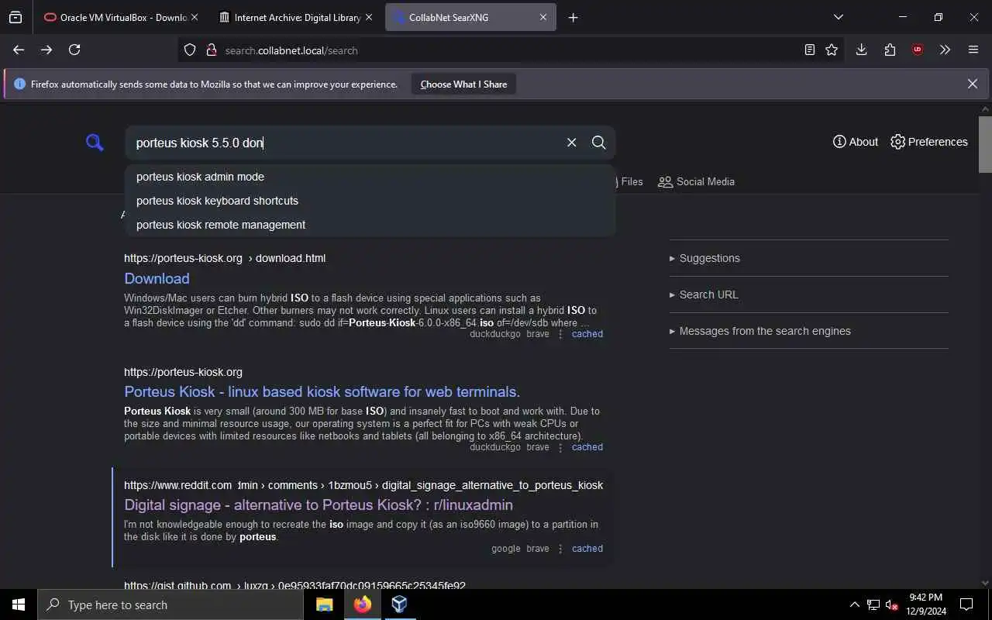The height and width of the screenshot is (620, 992).
Task: Go forward to next page
Action: [x=46, y=50]
